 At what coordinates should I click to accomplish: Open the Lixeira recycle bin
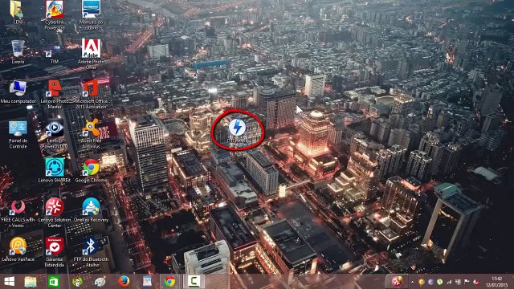tap(18, 51)
